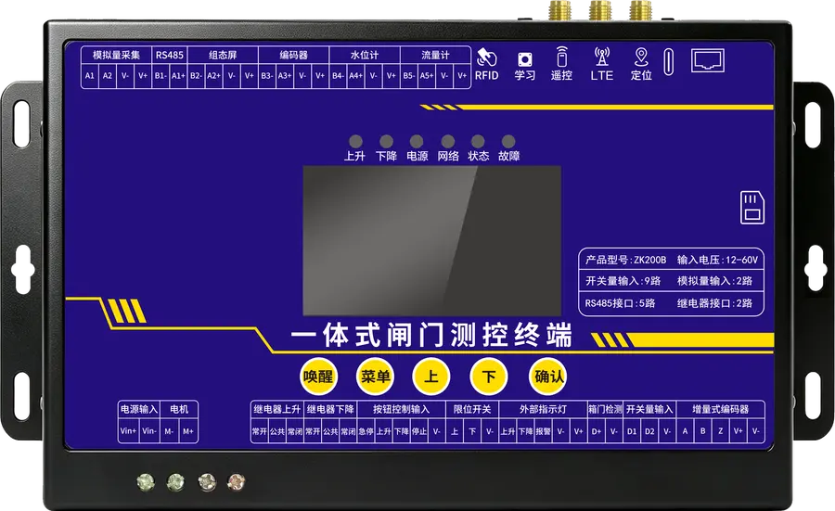
Task: Click the central LCD display screen
Action: coord(431,240)
